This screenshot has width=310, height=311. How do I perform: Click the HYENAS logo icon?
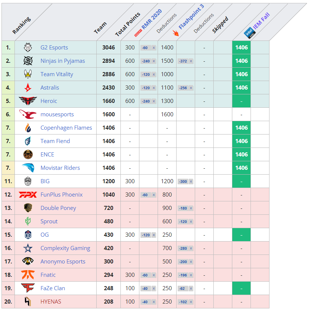[28, 301]
